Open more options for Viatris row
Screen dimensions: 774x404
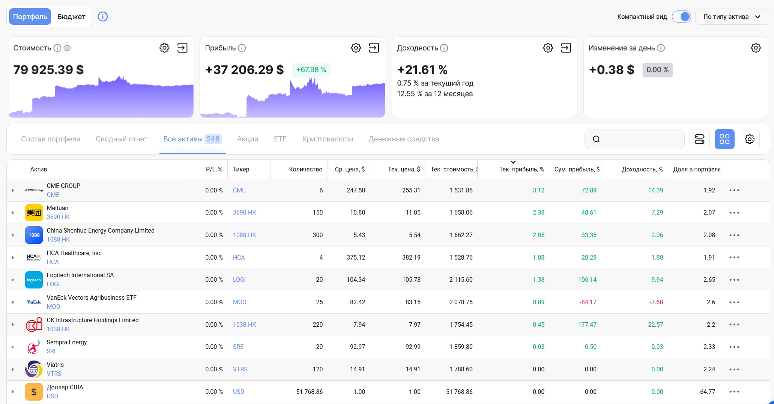tap(734, 369)
